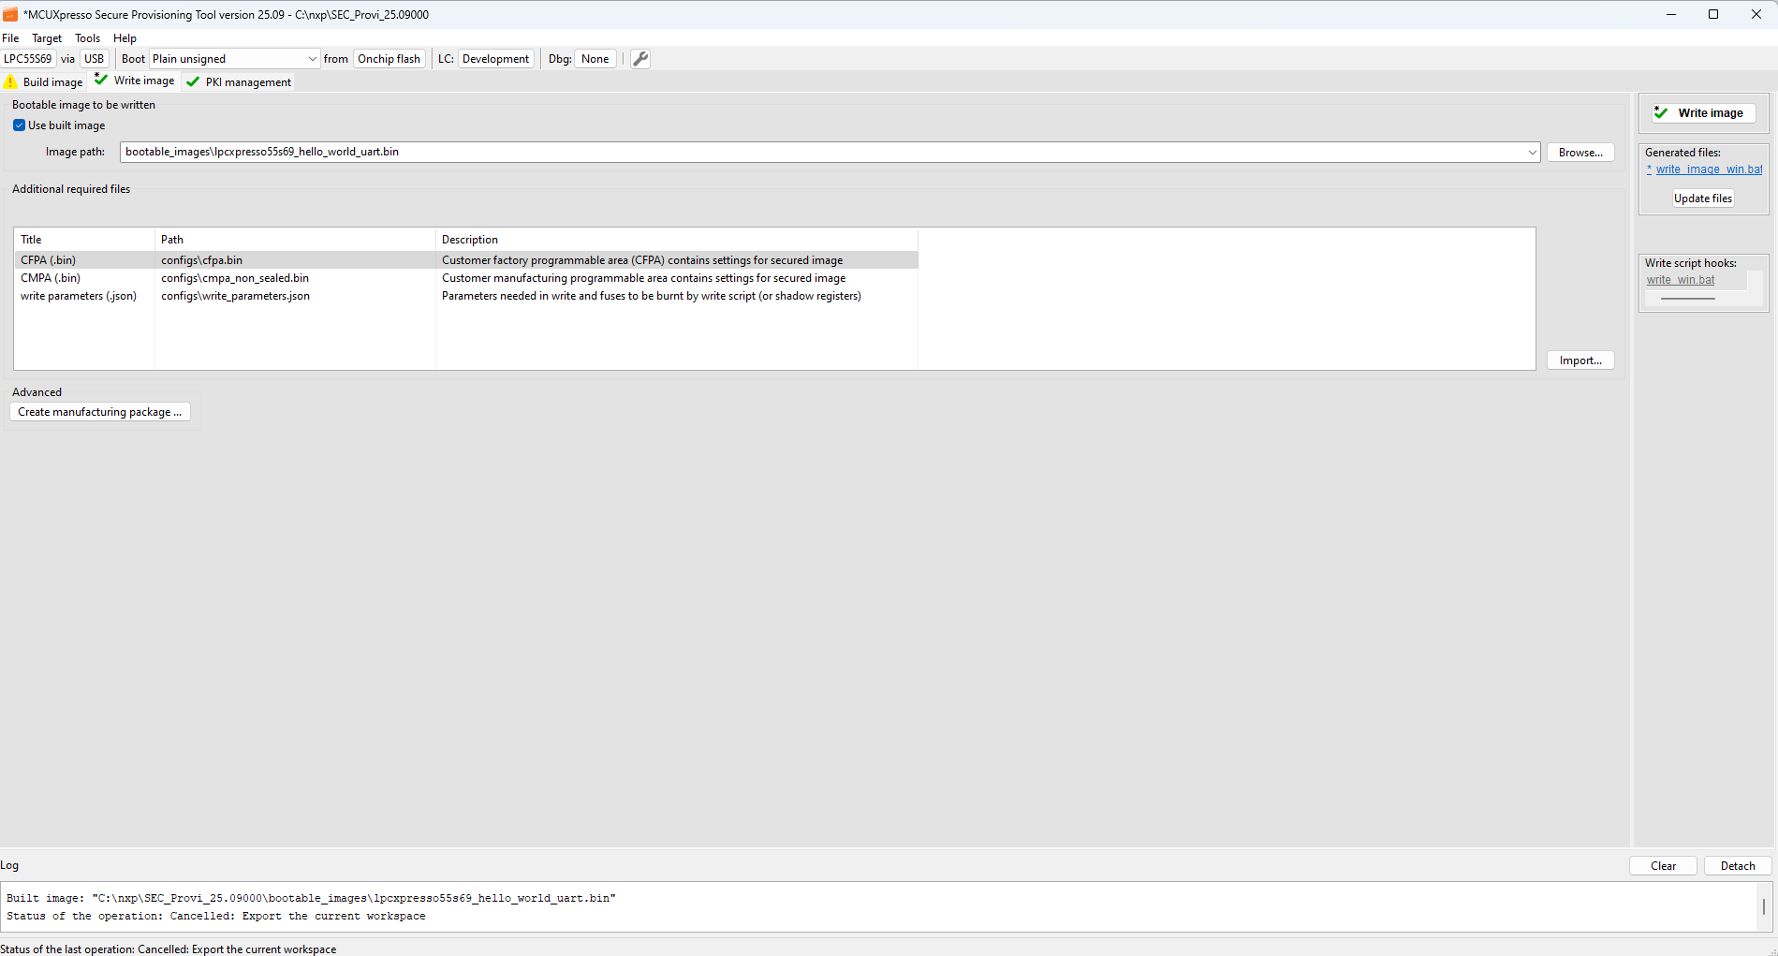Select the CMPA (.bin) row in files table
This screenshot has height=956, width=1778.
[51, 278]
